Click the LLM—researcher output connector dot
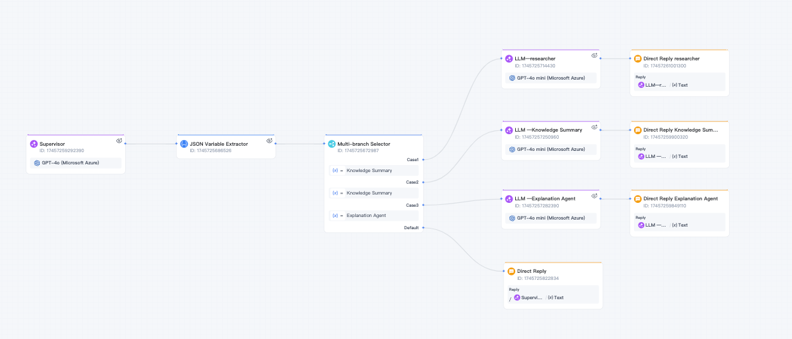 [x=601, y=58]
